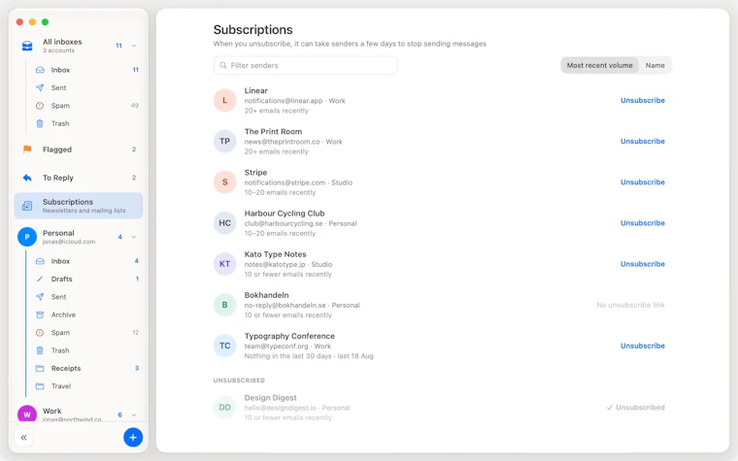
Task: Open the Travel folder label
Action: [x=61, y=385]
